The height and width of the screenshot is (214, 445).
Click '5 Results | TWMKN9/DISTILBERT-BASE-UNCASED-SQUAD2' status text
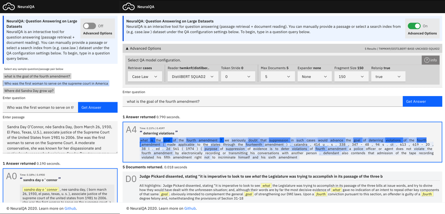(x=402, y=49)
